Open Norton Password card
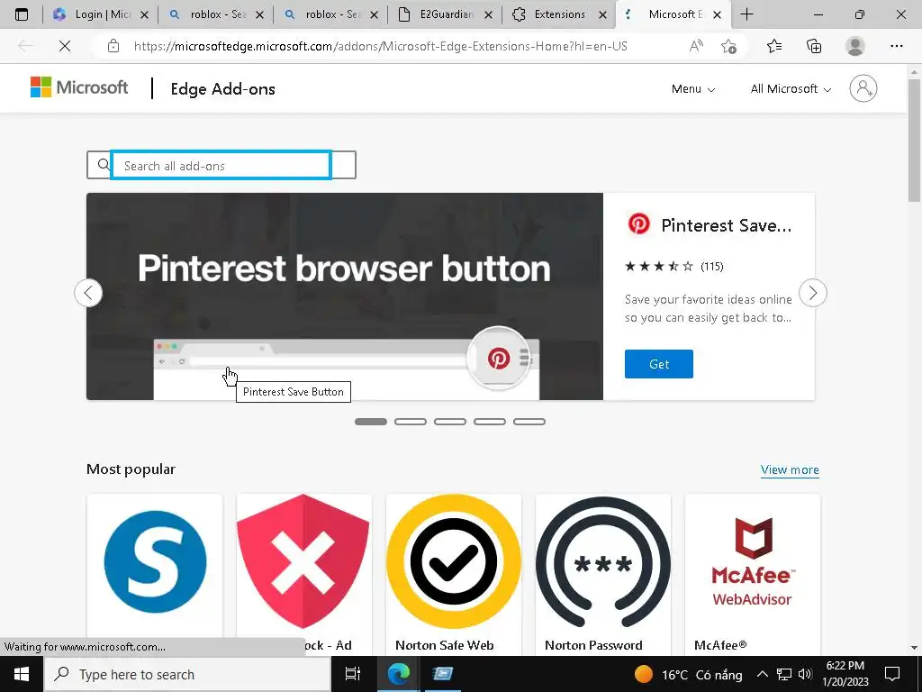Image resolution: width=922 pixels, height=692 pixels. (603, 574)
